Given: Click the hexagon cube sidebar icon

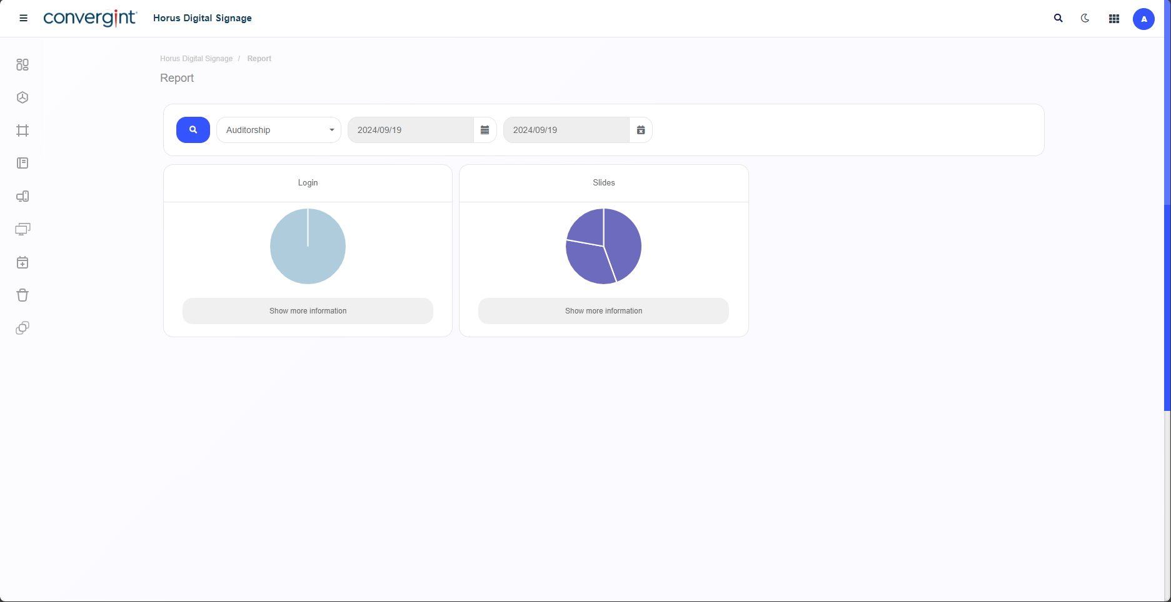Looking at the screenshot, I should click(23, 97).
